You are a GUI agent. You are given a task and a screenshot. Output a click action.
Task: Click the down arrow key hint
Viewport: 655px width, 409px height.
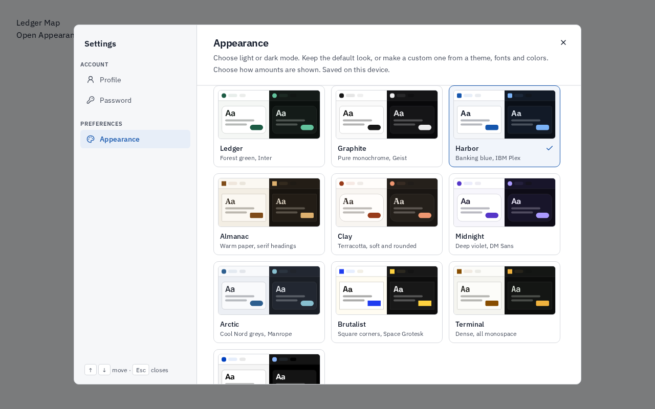click(x=104, y=370)
